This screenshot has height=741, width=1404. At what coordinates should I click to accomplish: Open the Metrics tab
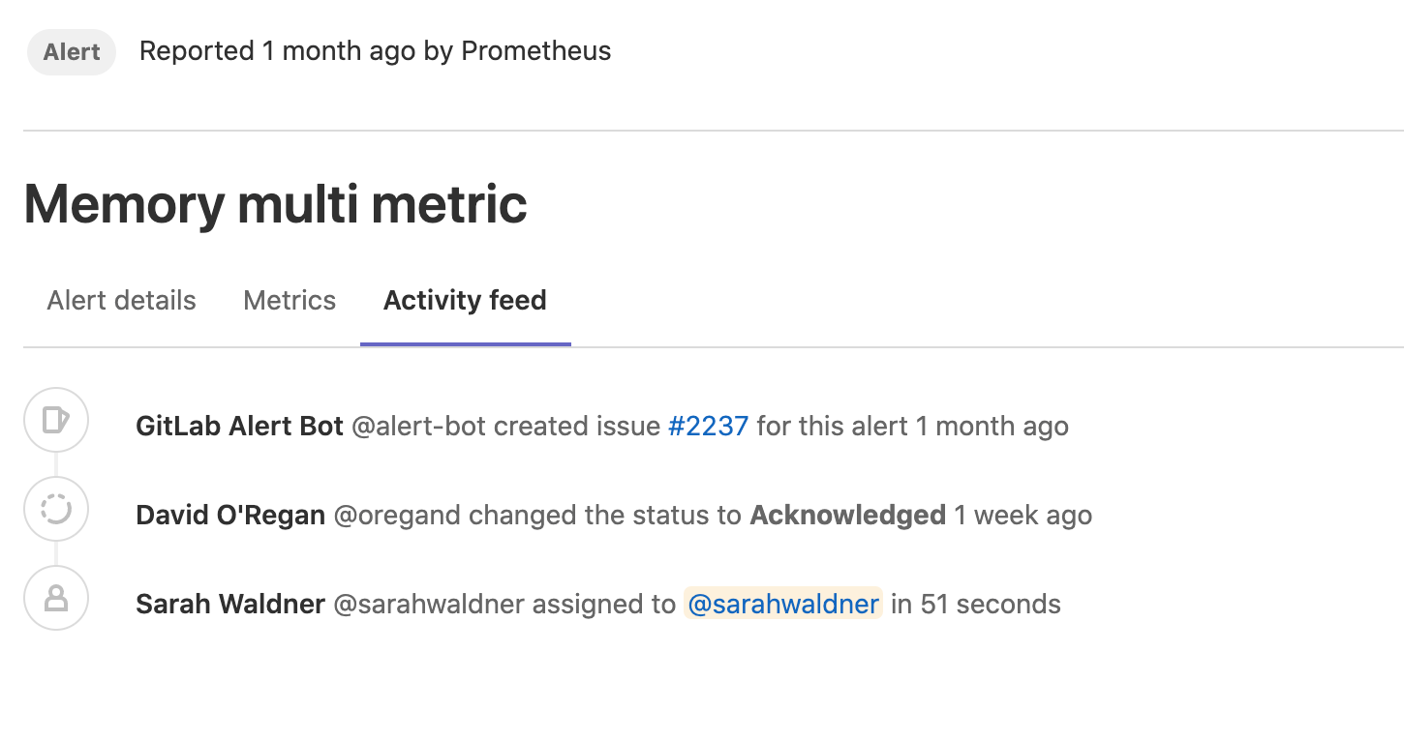pyautogui.click(x=289, y=301)
